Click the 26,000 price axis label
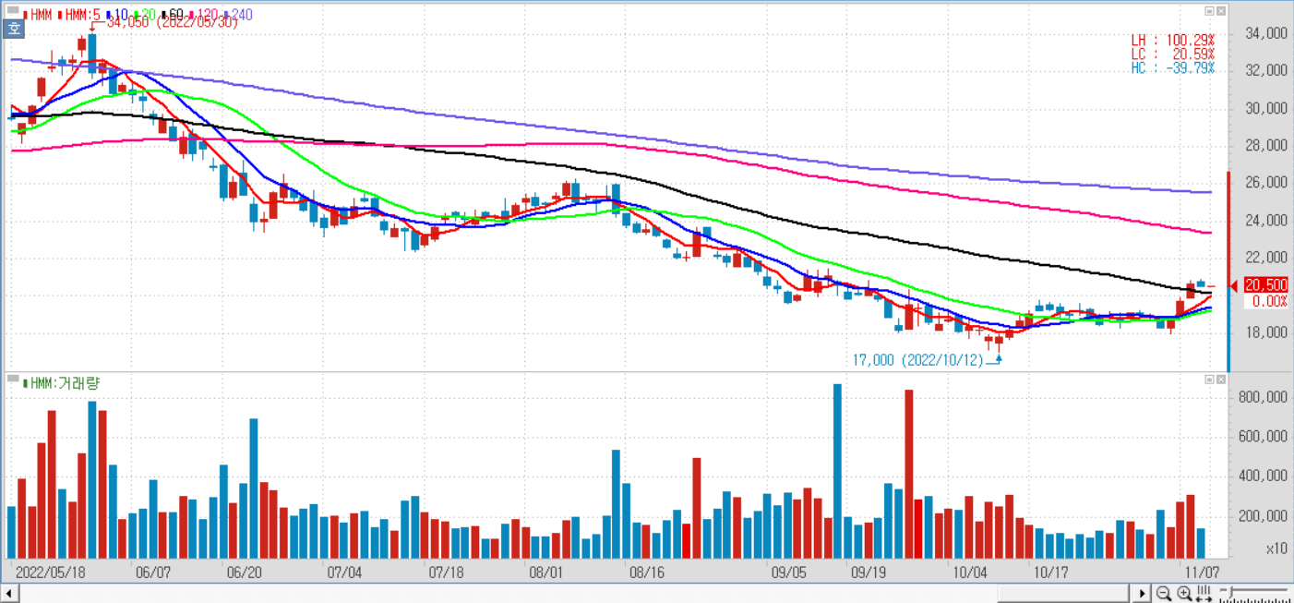1294x603 pixels. [x=1265, y=183]
